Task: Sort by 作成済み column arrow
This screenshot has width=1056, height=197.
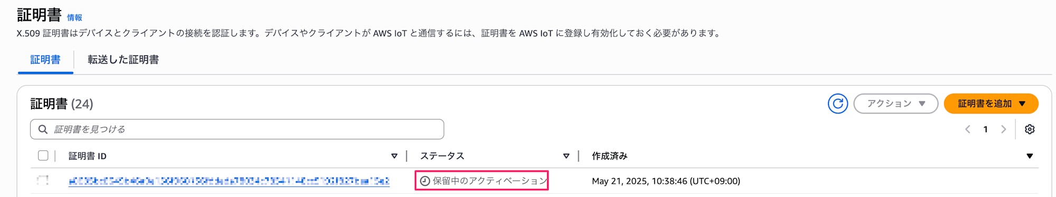Action: coord(1030,156)
